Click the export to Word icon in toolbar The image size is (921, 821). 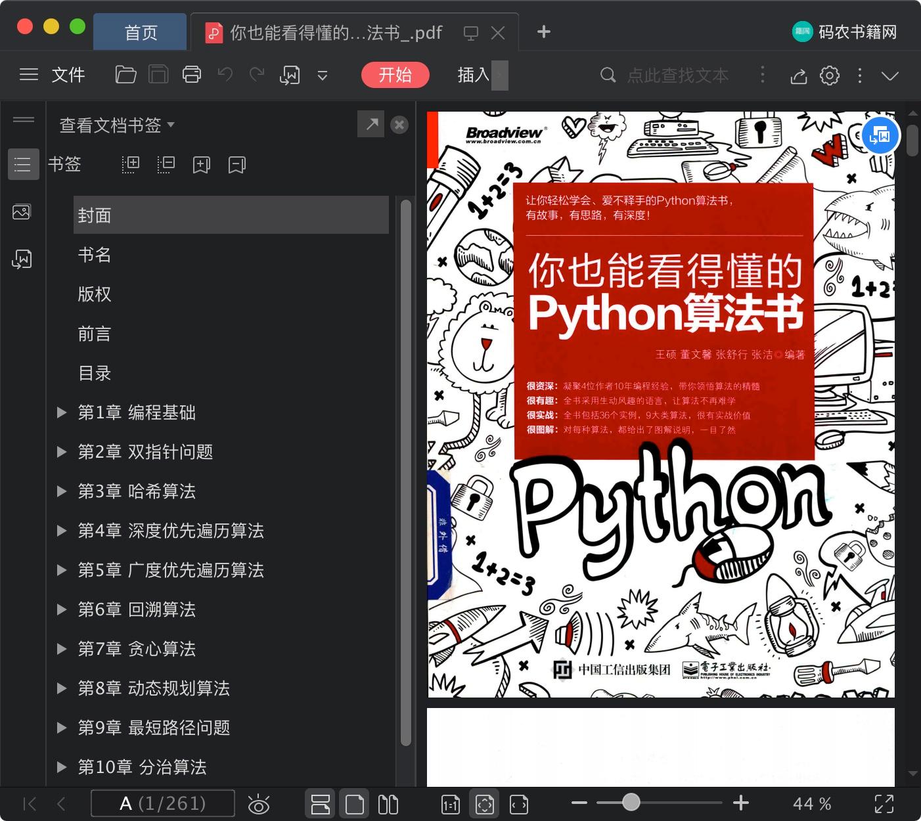click(x=290, y=76)
